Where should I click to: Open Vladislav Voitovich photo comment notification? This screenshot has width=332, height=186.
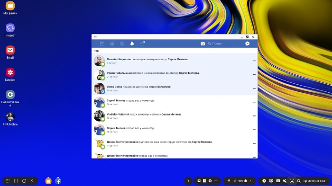(x=175, y=116)
